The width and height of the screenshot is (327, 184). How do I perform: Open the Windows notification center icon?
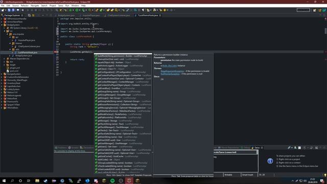coord(322,180)
